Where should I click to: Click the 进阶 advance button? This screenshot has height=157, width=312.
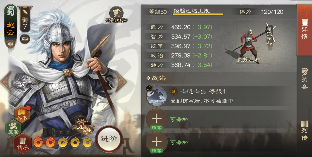point(109,139)
